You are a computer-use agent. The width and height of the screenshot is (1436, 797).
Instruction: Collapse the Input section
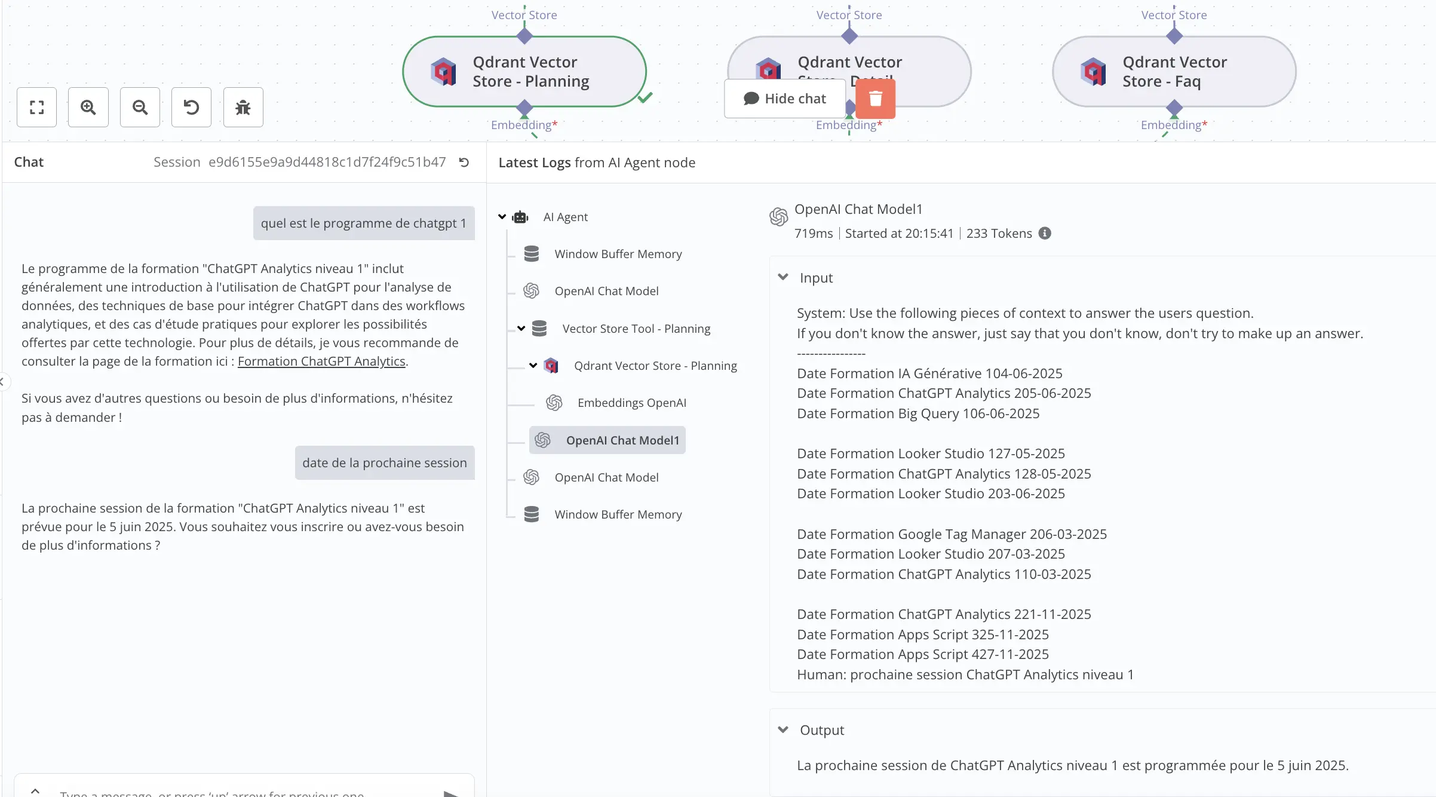[x=783, y=277]
